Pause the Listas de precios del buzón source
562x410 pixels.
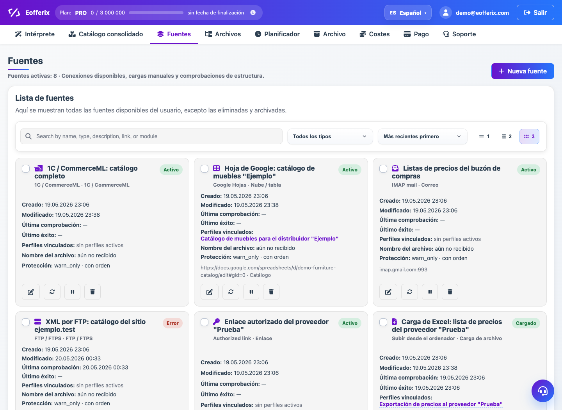(430, 292)
